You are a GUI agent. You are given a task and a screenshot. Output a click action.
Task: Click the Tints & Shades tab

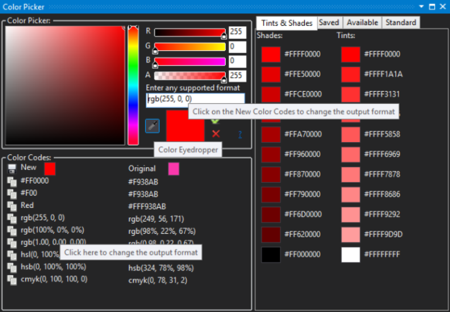287,23
